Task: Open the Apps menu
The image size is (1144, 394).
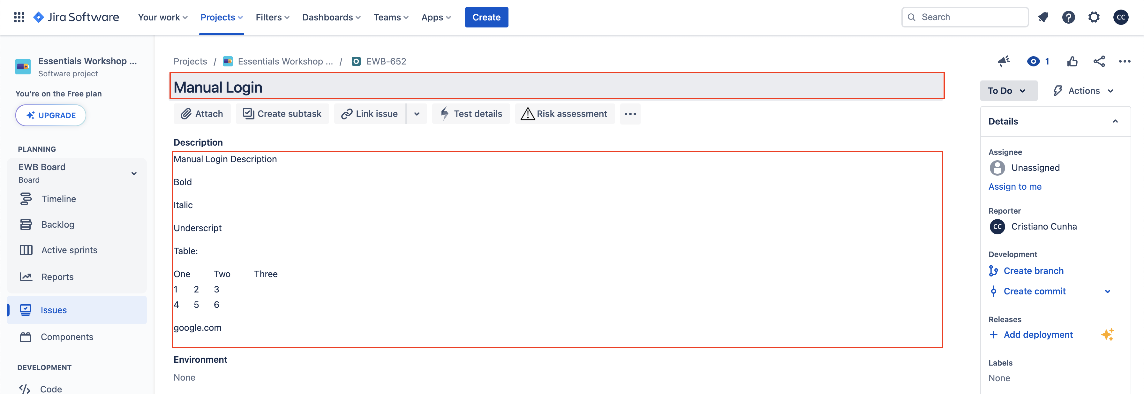Action: (x=436, y=17)
